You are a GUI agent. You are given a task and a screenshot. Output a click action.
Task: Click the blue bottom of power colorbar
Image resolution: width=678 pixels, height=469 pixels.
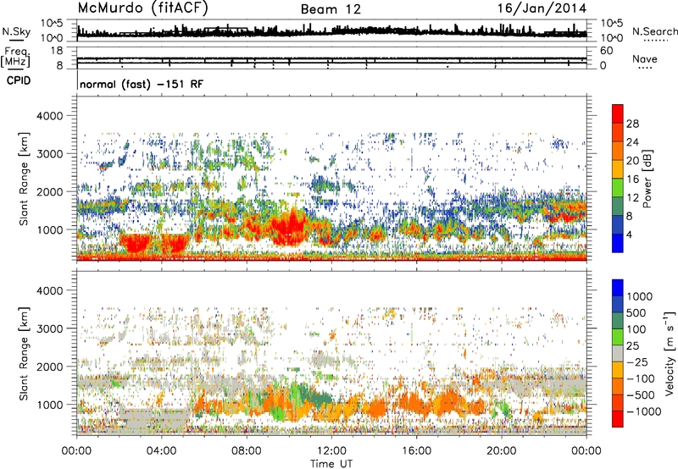click(x=618, y=243)
